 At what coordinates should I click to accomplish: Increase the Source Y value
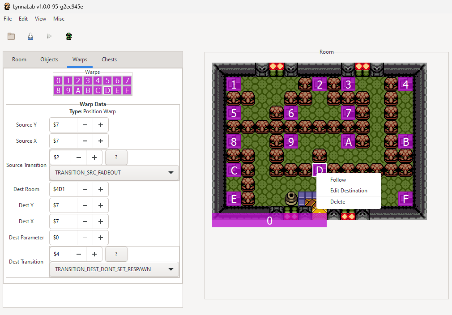coord(101,125)
